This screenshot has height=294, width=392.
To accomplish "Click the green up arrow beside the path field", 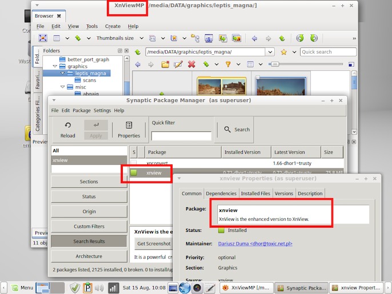I will point(138,52).
